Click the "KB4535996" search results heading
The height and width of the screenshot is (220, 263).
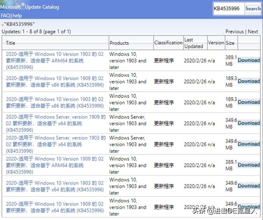click(19, 24)
